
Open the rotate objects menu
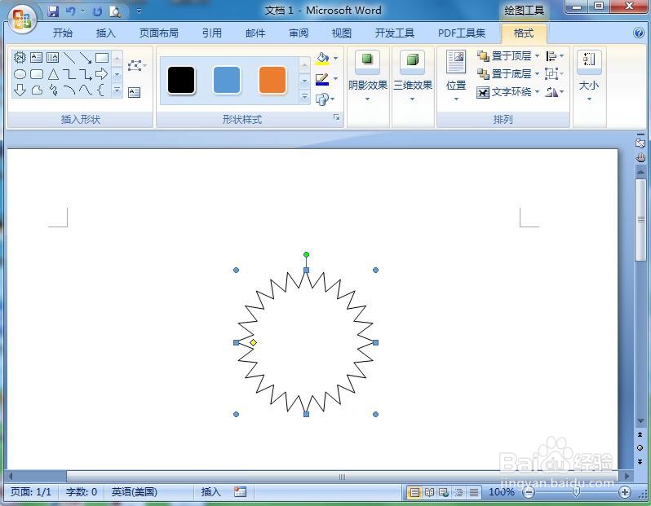(555, 91)
